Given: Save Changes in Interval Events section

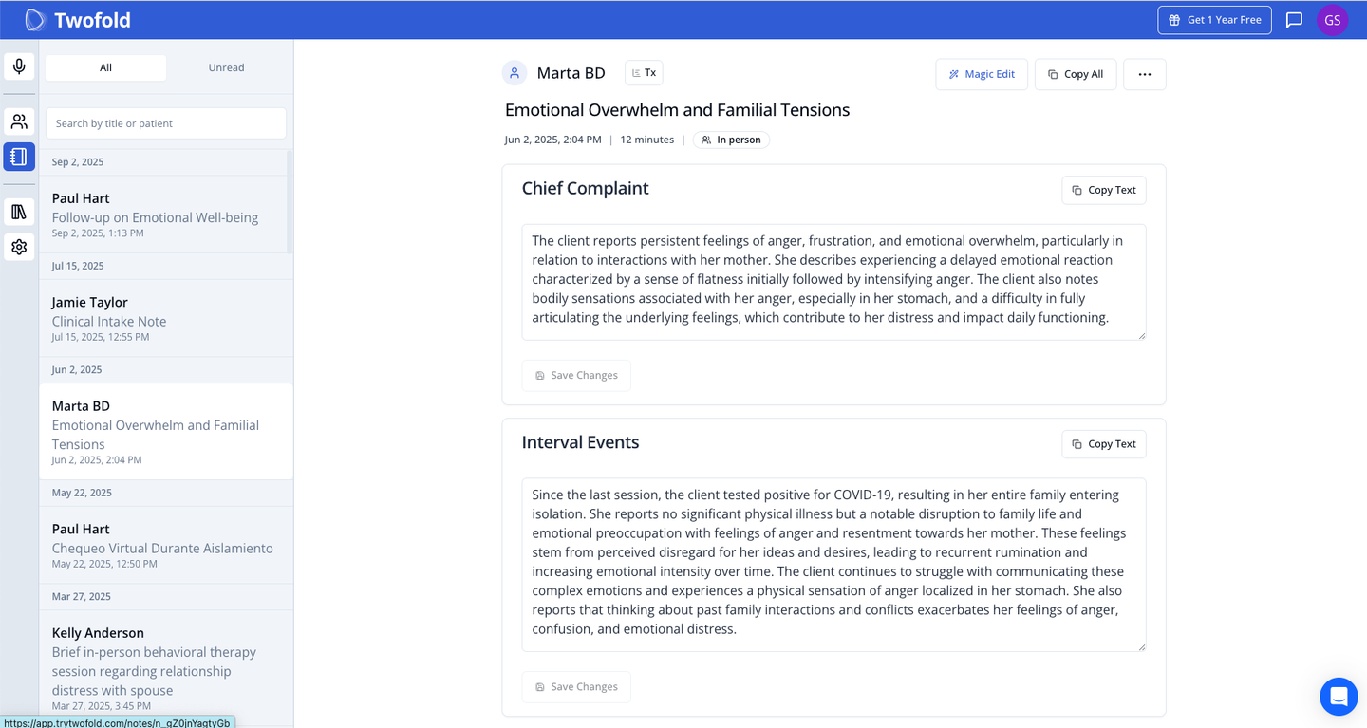Looking at the screenshot, I should point(576,686).
